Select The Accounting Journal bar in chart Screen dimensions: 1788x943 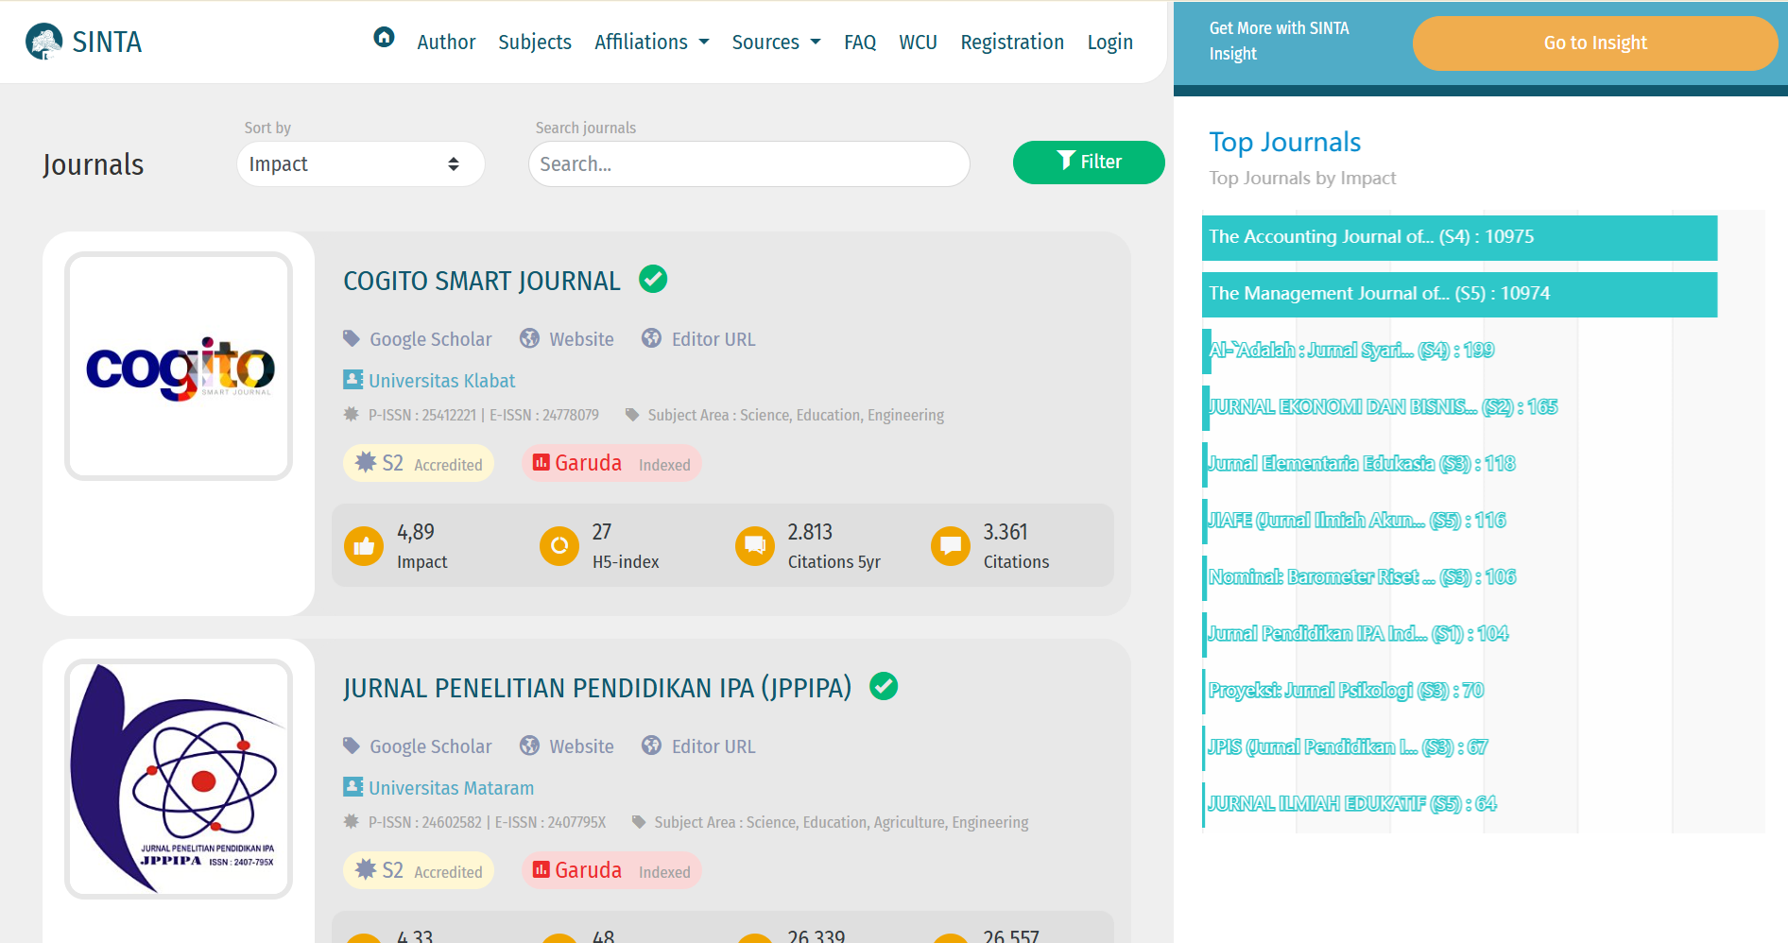coord(1458,237)
